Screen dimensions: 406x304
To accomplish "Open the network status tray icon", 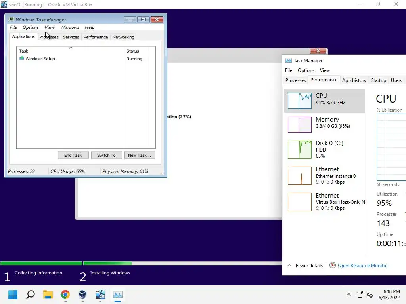I will 360,294.
